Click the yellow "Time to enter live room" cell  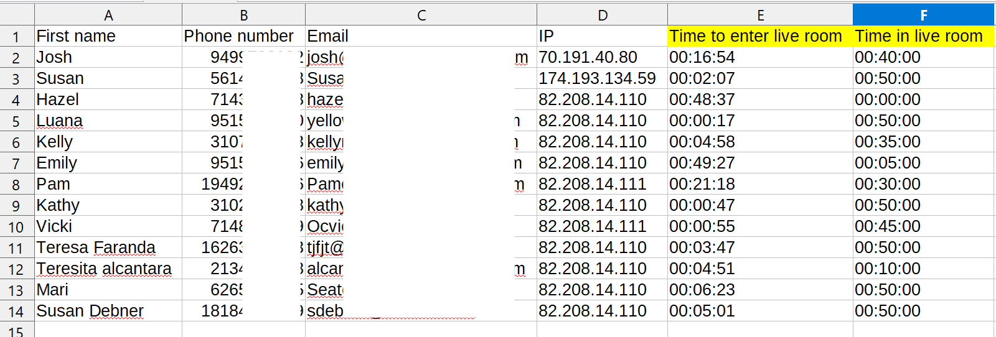tap(756, 36)
